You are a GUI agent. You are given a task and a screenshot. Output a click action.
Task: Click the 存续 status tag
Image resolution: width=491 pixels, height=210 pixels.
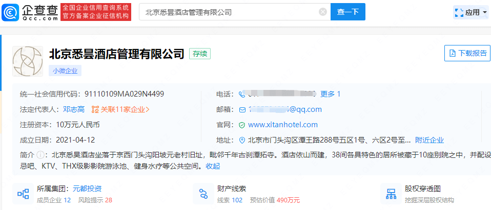tap(200, 54)
